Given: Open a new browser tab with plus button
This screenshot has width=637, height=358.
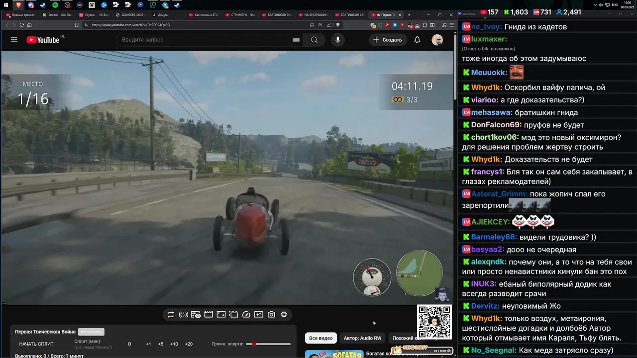Looking at the screenshot, I should coord(409,15).
